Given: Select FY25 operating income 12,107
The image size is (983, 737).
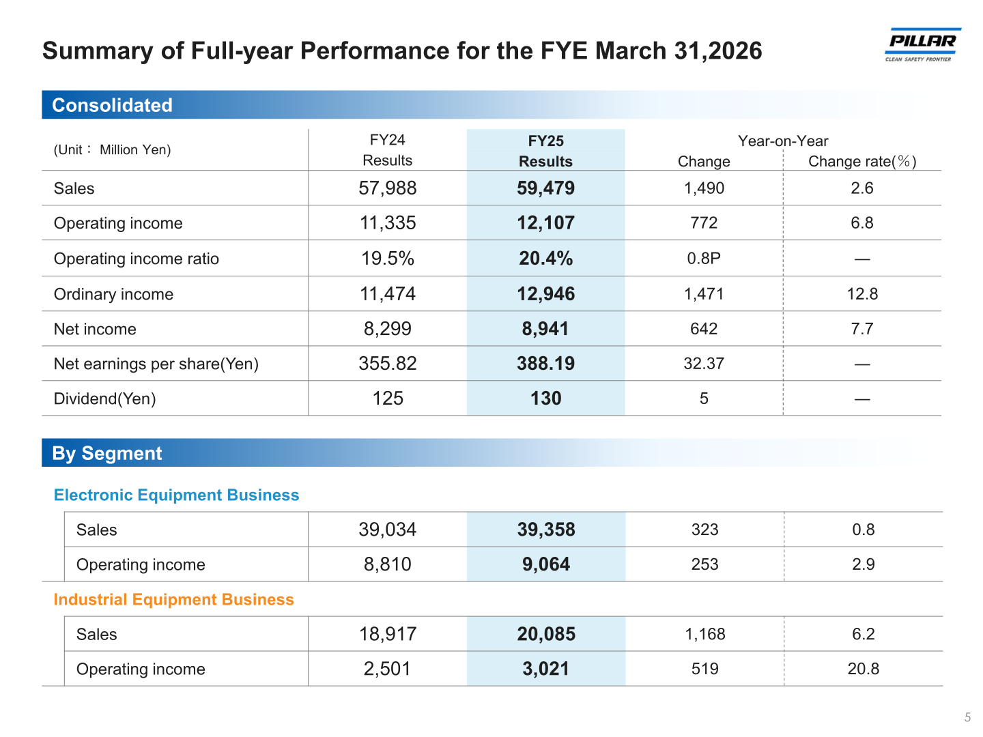Looking at the screenshot, I should point(546,223).
